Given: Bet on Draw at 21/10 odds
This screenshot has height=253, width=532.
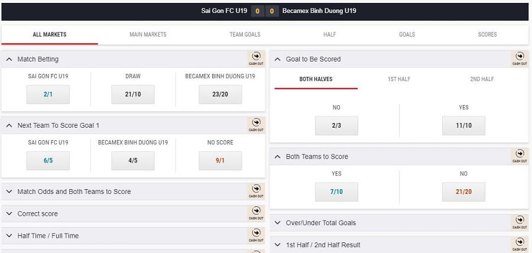Looking at the screenshot, I should 133,94.
